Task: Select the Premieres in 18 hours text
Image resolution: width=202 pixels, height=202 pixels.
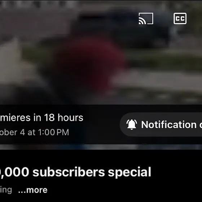Action: (41, 118)
